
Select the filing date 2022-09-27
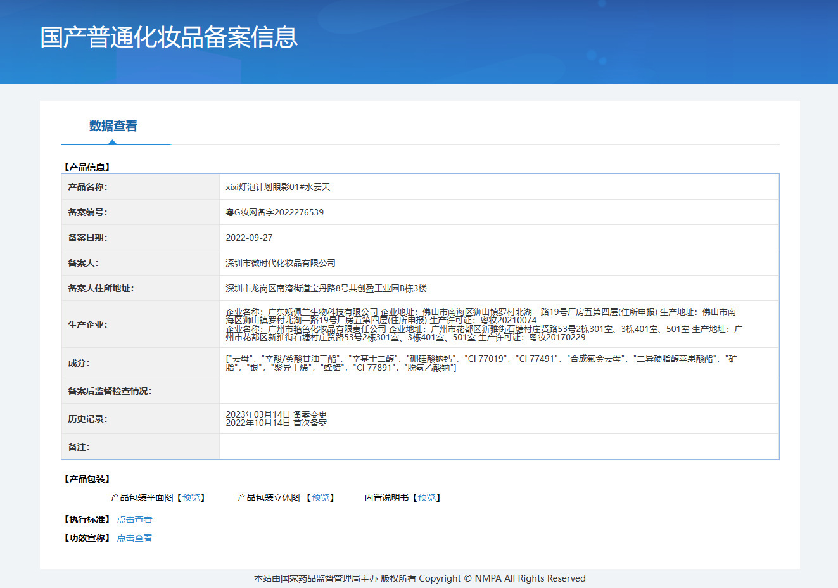click(x=249, y=238)
